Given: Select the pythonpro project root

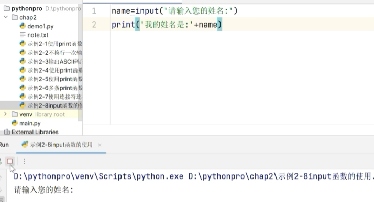Looking at the screenshot, I should (27, 8).
